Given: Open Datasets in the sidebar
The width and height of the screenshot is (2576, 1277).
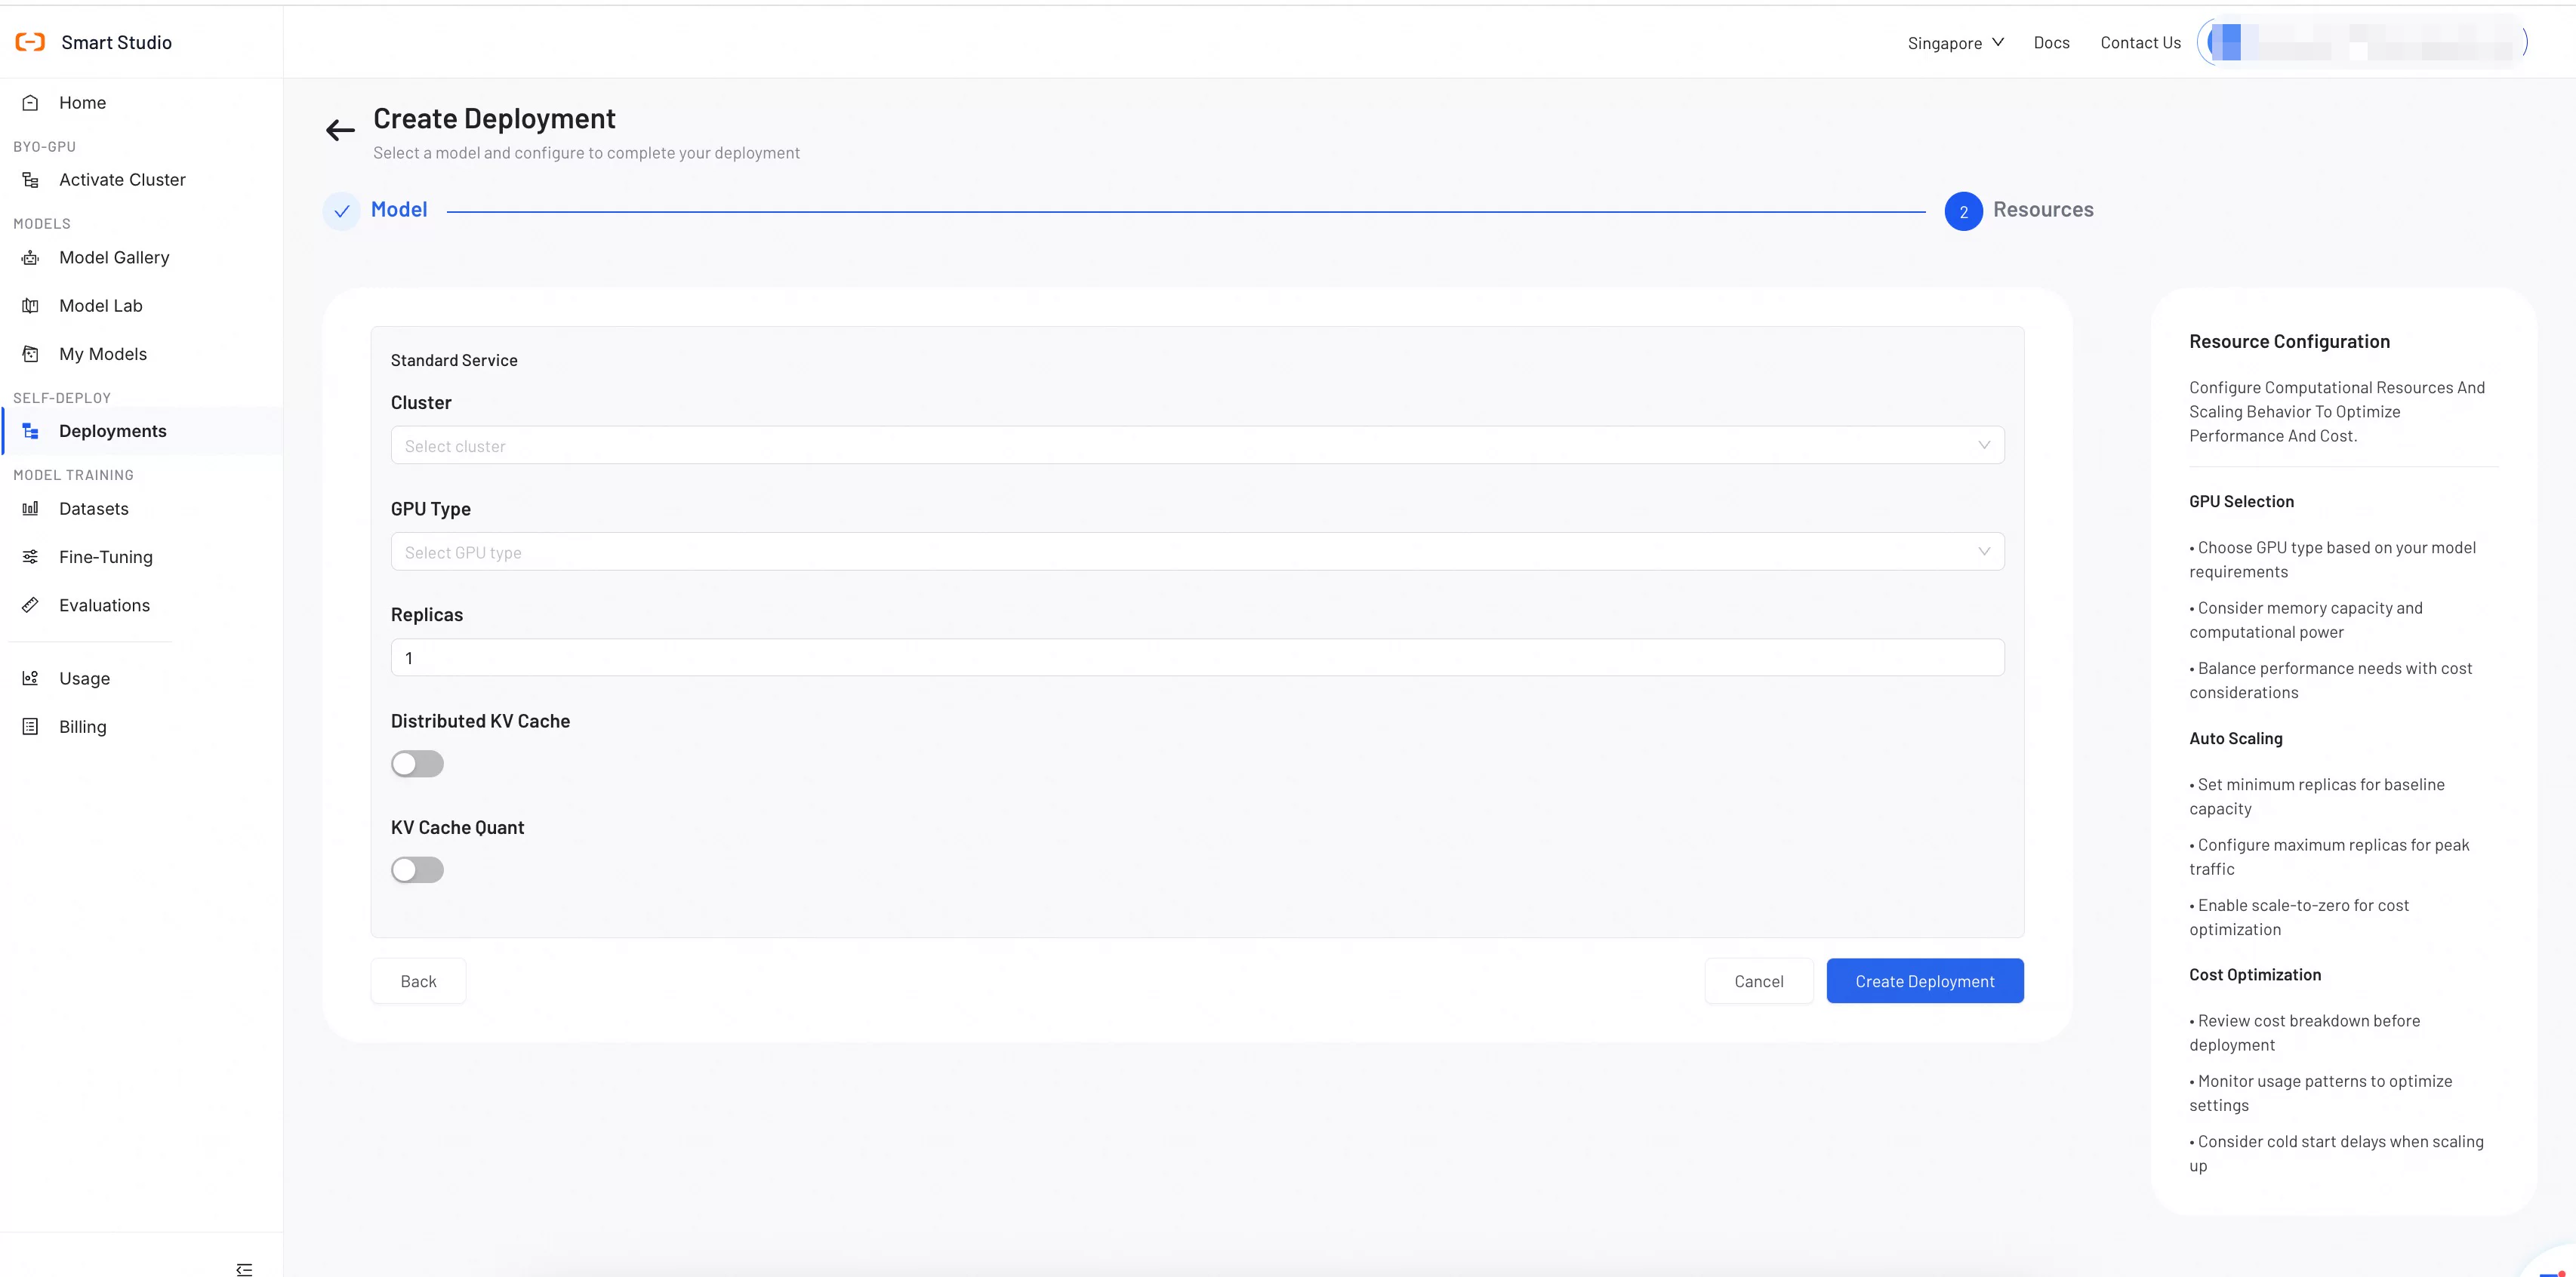Looking at the screenshot, I should click(142, 508).
